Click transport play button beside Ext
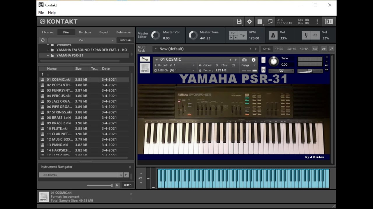Image resolution: width=373 pixels, height=209 pixels. click(236, 38)
